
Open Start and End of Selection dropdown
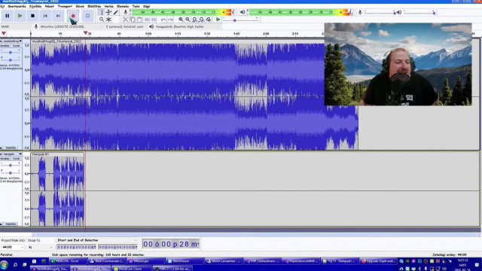[96, 240]
